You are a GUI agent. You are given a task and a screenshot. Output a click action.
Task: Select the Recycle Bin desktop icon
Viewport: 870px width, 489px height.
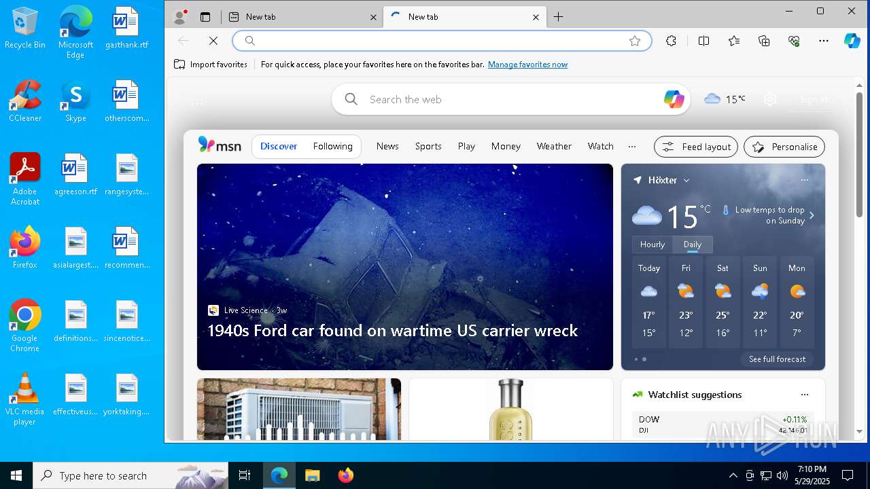[x=25, y=28]
